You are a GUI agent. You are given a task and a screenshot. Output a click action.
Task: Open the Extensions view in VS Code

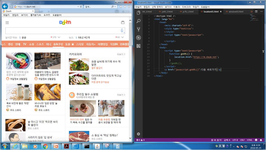pos(138,46)
